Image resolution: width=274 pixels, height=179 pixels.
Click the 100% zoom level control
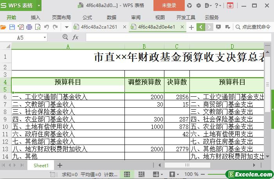(x=191, y=174)
